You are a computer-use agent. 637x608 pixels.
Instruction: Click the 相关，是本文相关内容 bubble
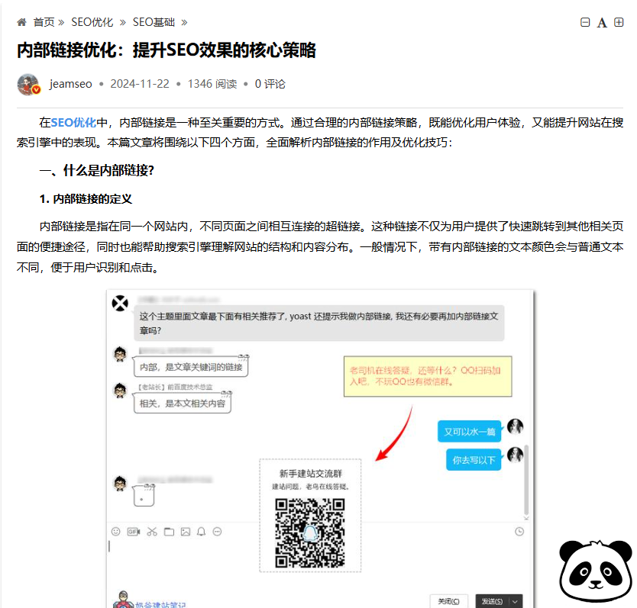pyautogui.click(x=183, y=404)
